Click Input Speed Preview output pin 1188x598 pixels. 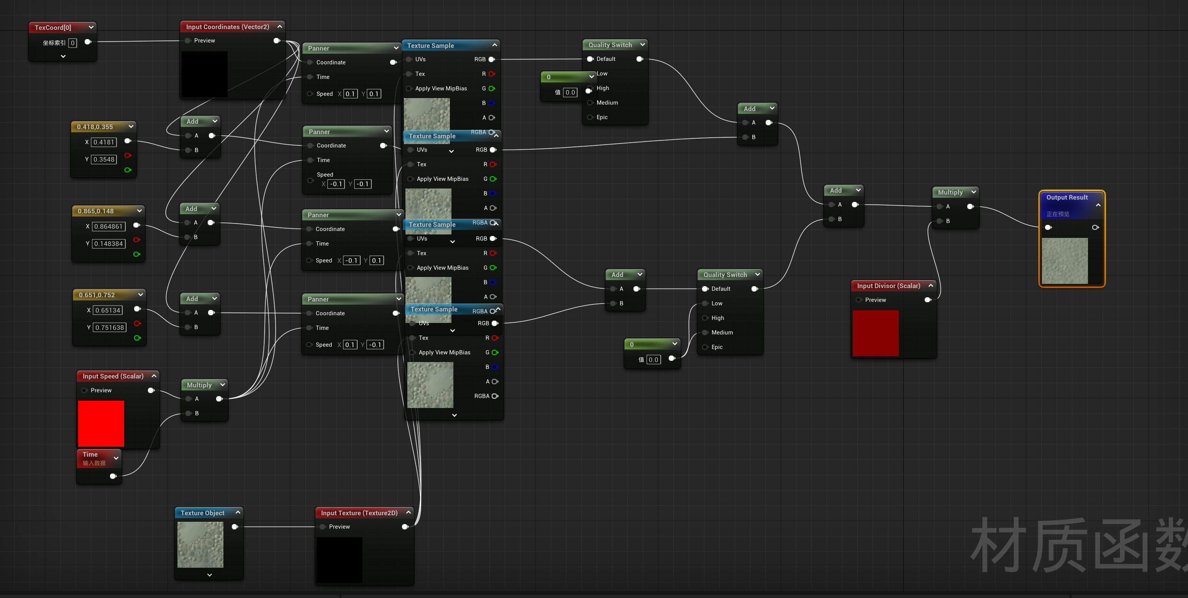pyautogui.click(x=151, y=390)
